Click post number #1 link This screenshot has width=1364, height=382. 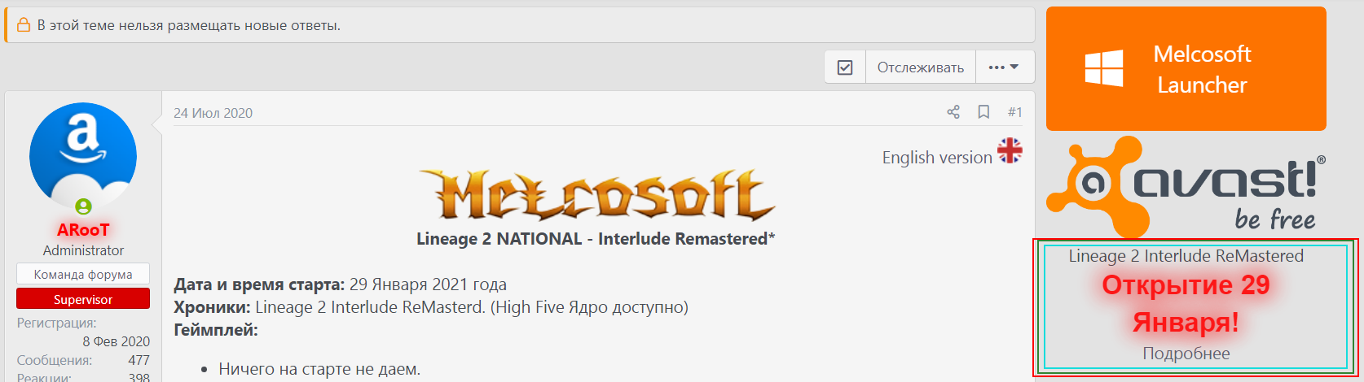[1014, 112]
